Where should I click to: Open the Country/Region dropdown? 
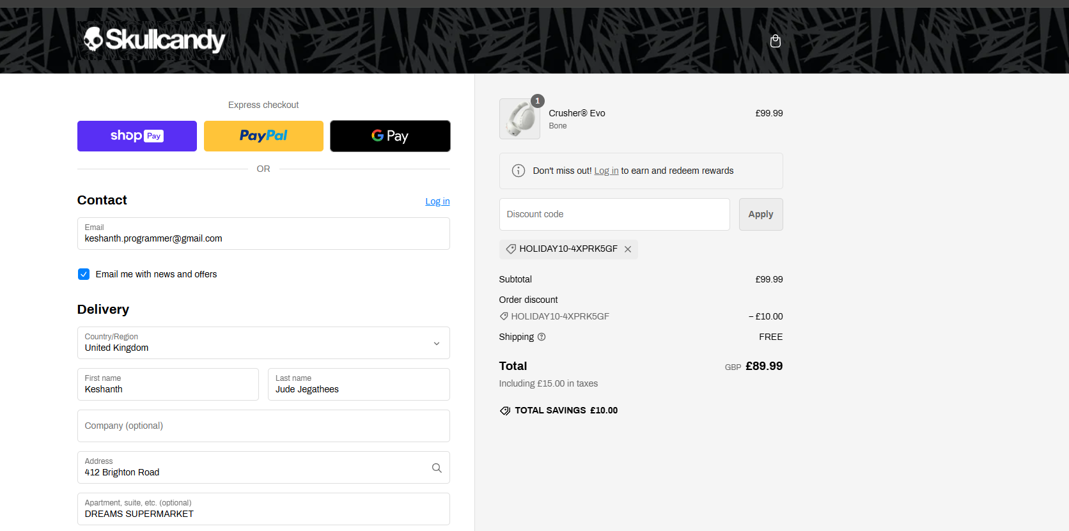click(x=263, y=343)
